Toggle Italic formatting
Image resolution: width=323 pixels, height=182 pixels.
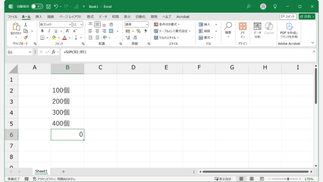pyautogui.click(x=49, y=31)
